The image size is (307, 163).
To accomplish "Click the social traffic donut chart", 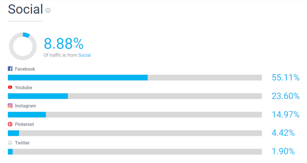I will (23, 46).
